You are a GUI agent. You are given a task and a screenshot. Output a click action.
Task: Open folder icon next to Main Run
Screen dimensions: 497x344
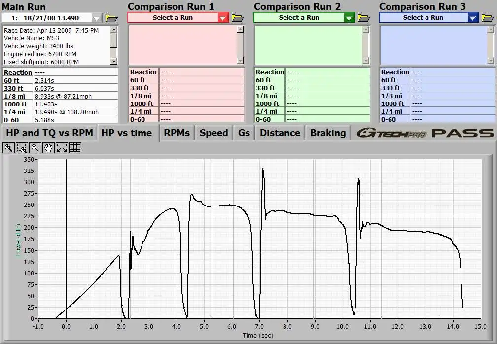(x=111, y=18)
